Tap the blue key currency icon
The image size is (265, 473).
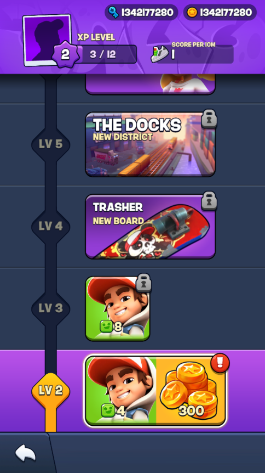113,13
